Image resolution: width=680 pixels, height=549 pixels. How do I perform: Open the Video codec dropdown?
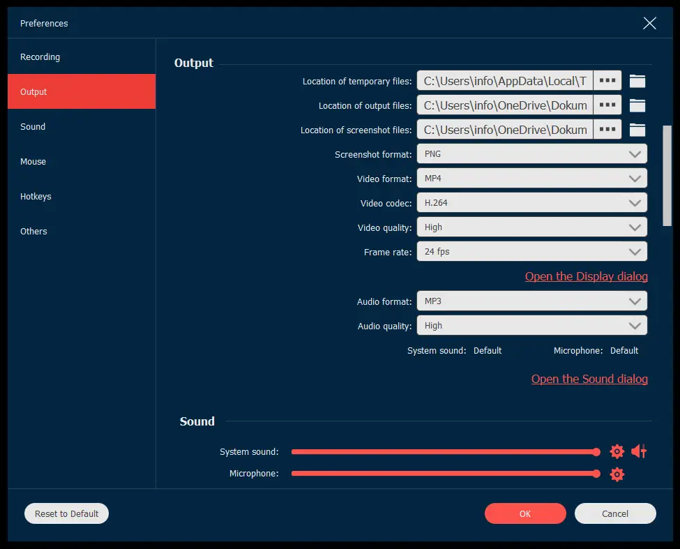point(531,202)
